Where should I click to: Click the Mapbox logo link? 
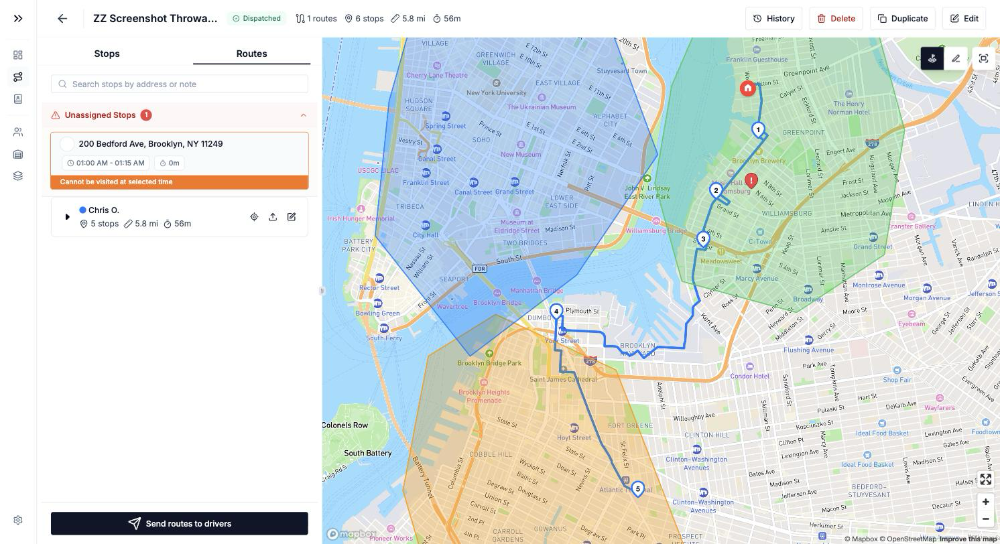coord(351,534)
